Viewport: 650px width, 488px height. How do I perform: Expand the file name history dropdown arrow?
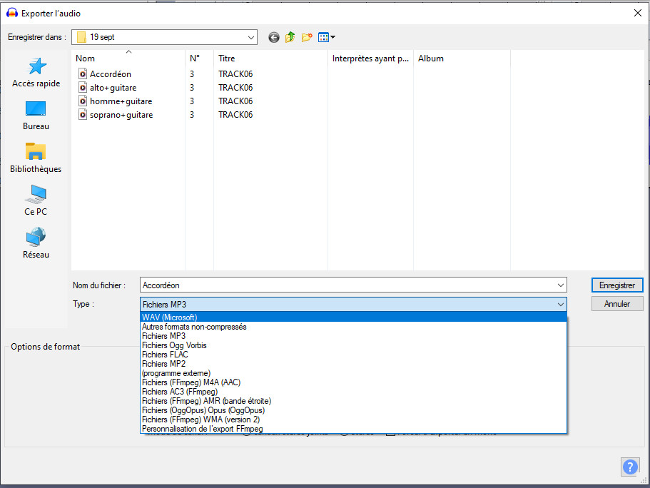pos(561,285)
